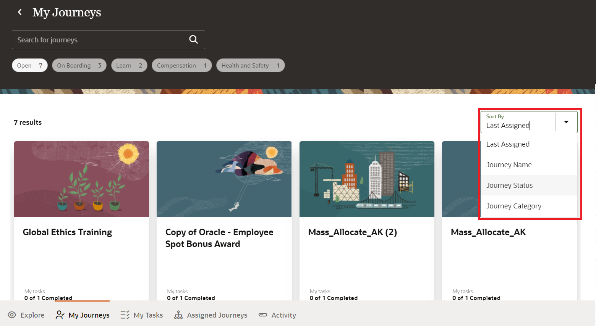Click the Global Ethics Training title
596x326 pixels.
[x=67, y=232]
